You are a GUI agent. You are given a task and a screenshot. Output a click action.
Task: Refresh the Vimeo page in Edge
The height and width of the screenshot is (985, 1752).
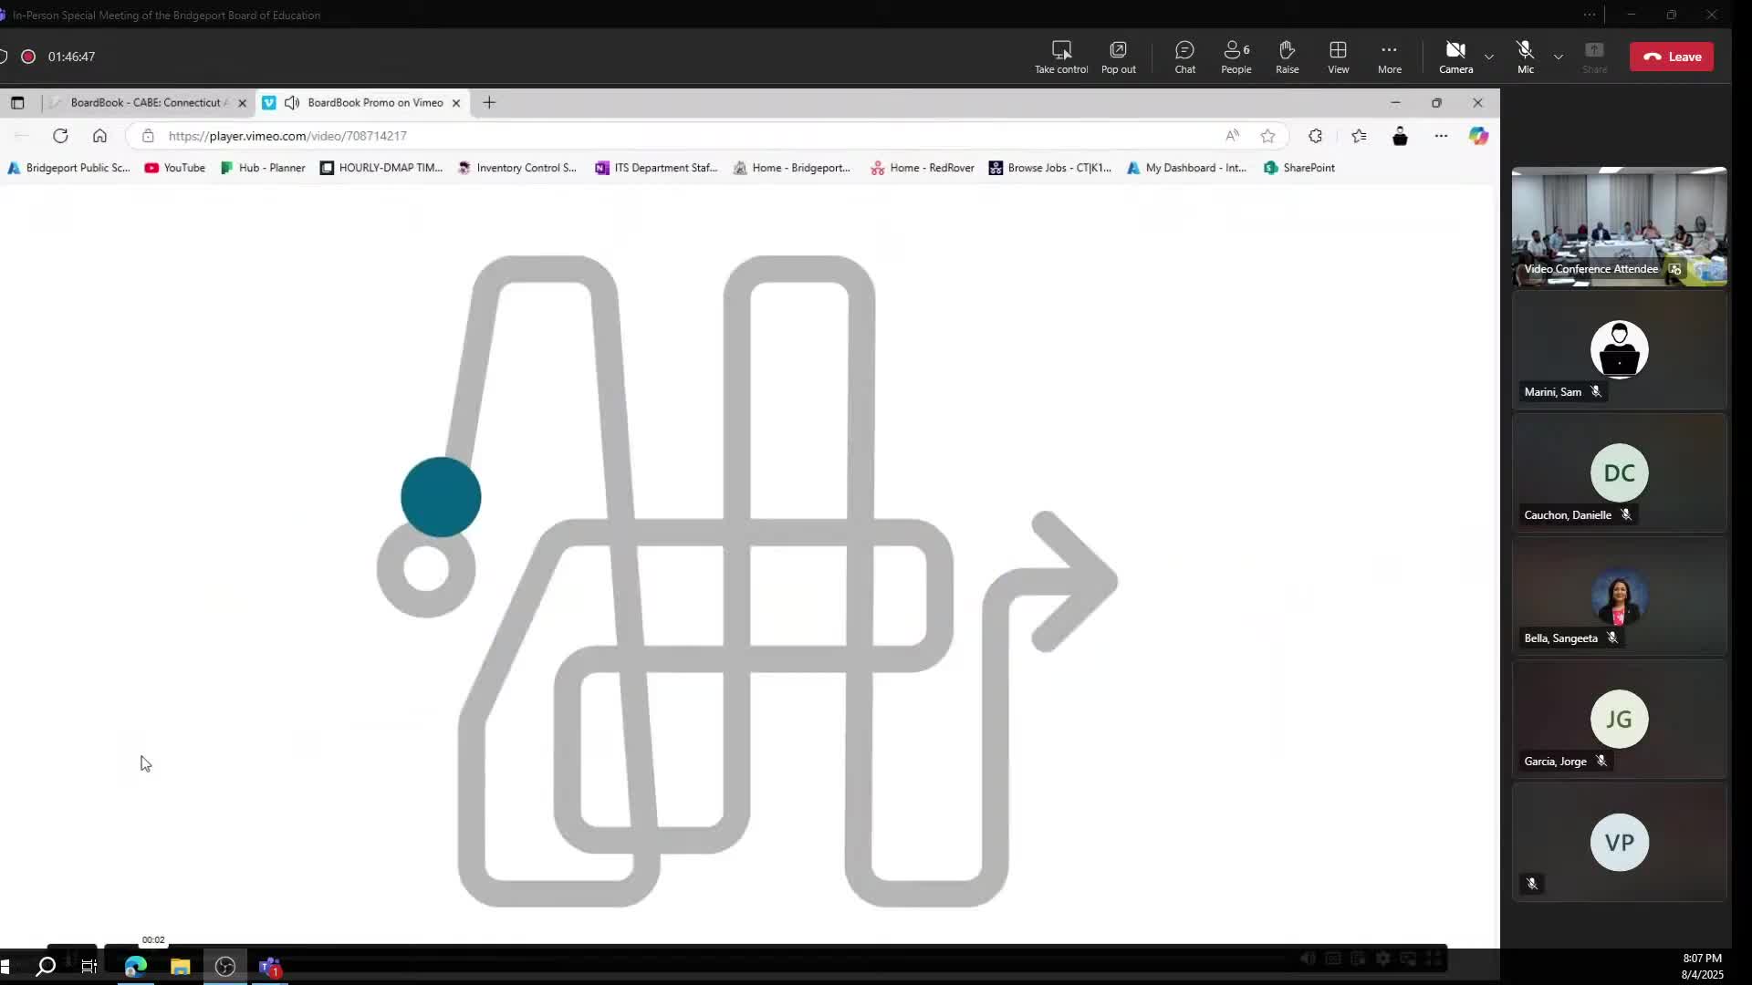point(60,136)
